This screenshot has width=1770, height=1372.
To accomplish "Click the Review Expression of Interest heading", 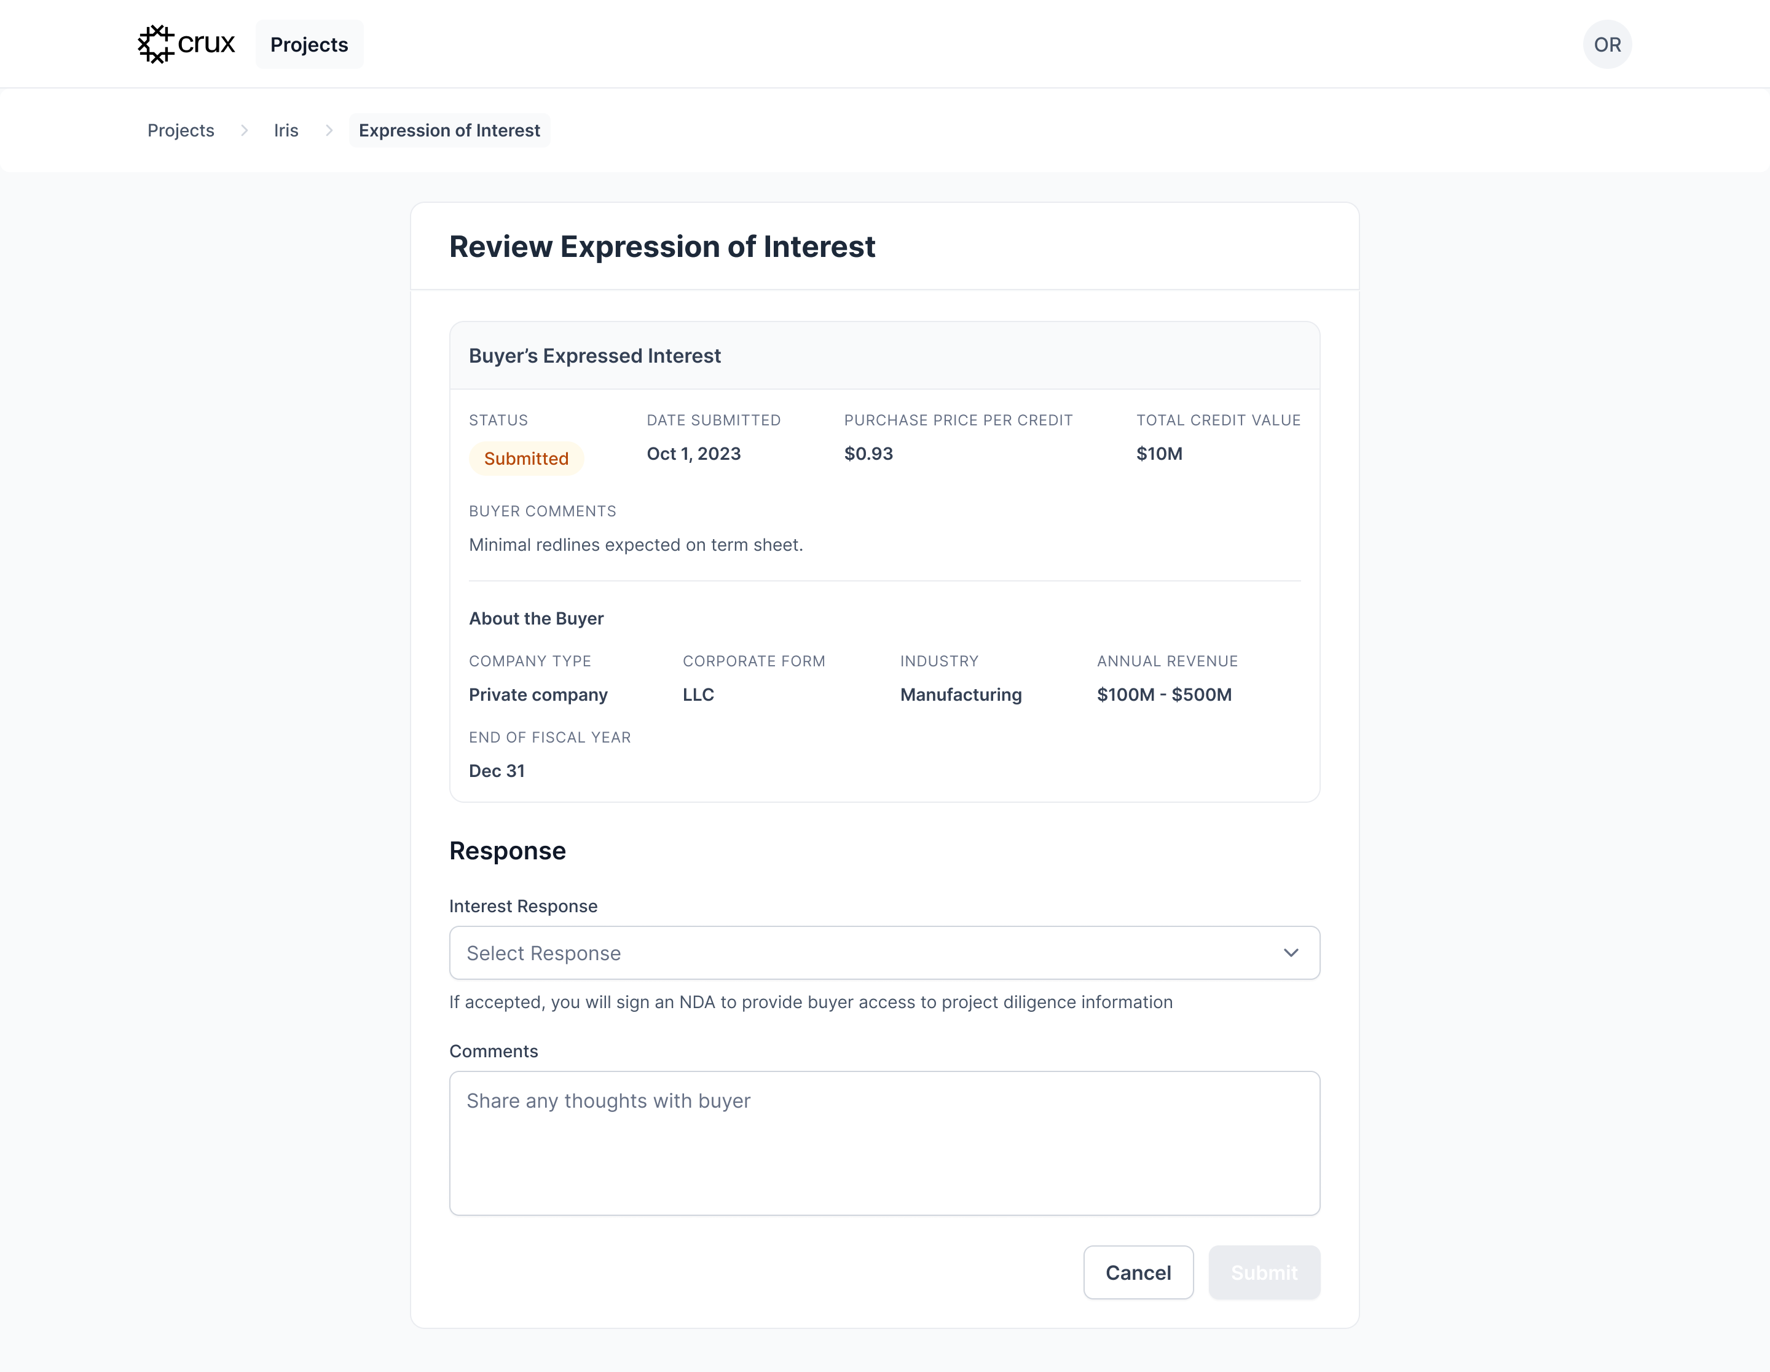I will click(x=661, y=246).
